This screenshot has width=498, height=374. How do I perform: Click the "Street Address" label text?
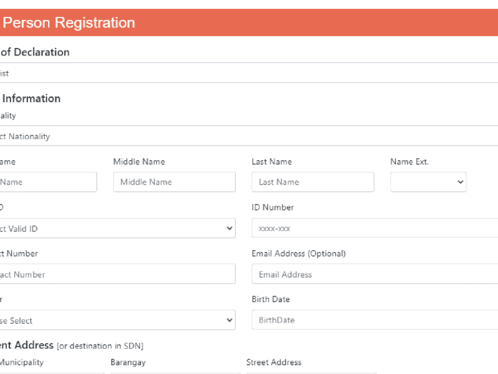pos(274,362)
